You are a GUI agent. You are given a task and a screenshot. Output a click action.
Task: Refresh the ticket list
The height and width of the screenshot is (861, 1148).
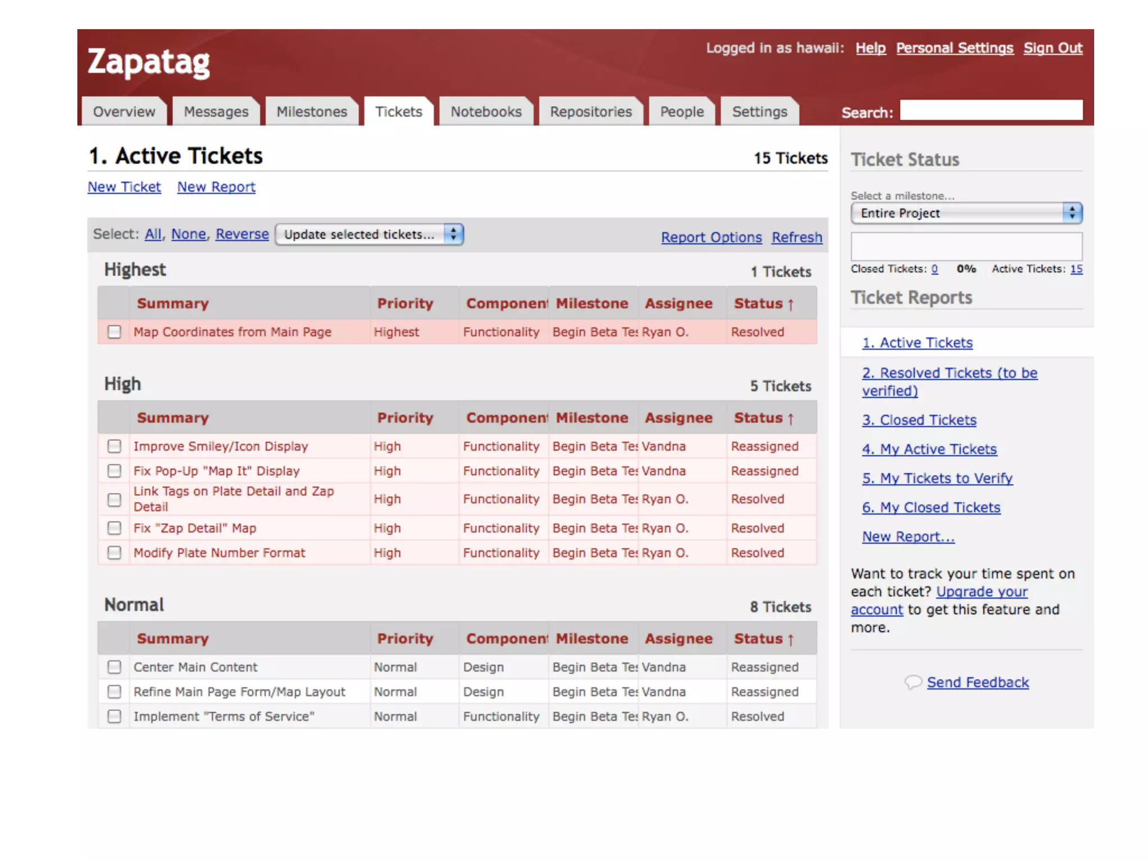coord(797,237)
